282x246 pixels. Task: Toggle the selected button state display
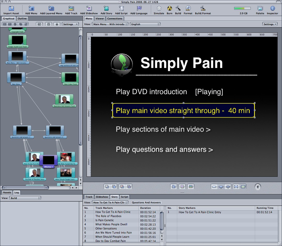[x=221, y=187]
